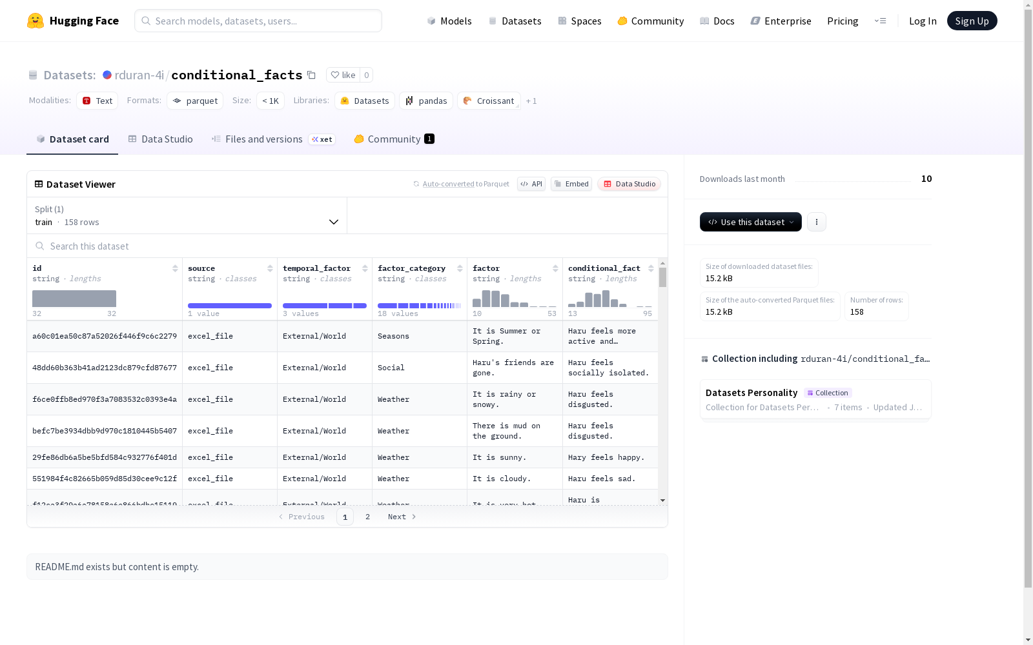Image resolution: width=1033 pixels, height=645 pixels.
Task: Focus the main Hugging Face search box
Action: click(258, 21)
